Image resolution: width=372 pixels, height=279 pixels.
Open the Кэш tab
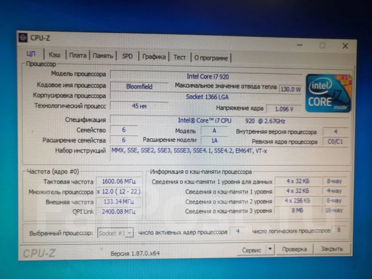point(55,55)
